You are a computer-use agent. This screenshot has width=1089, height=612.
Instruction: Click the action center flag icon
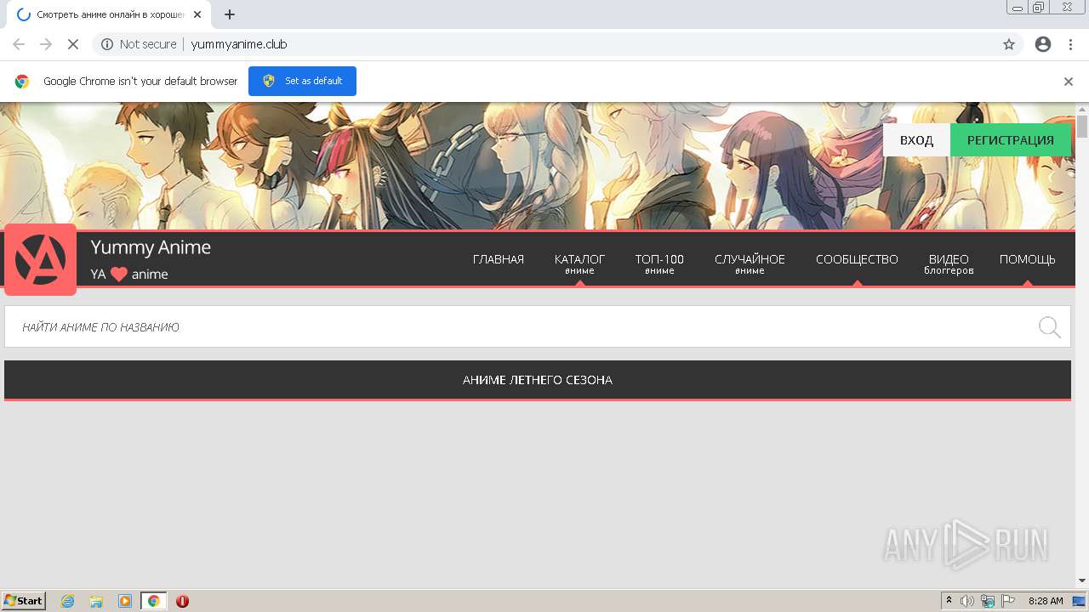click(x=1008, y=601)
